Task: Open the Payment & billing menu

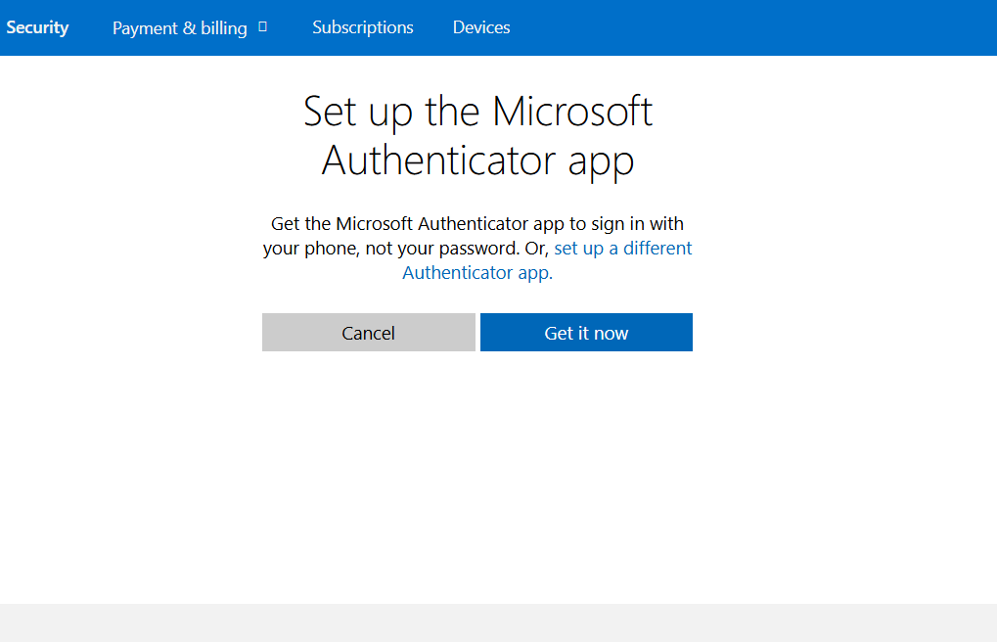Action: click(180, 28)
